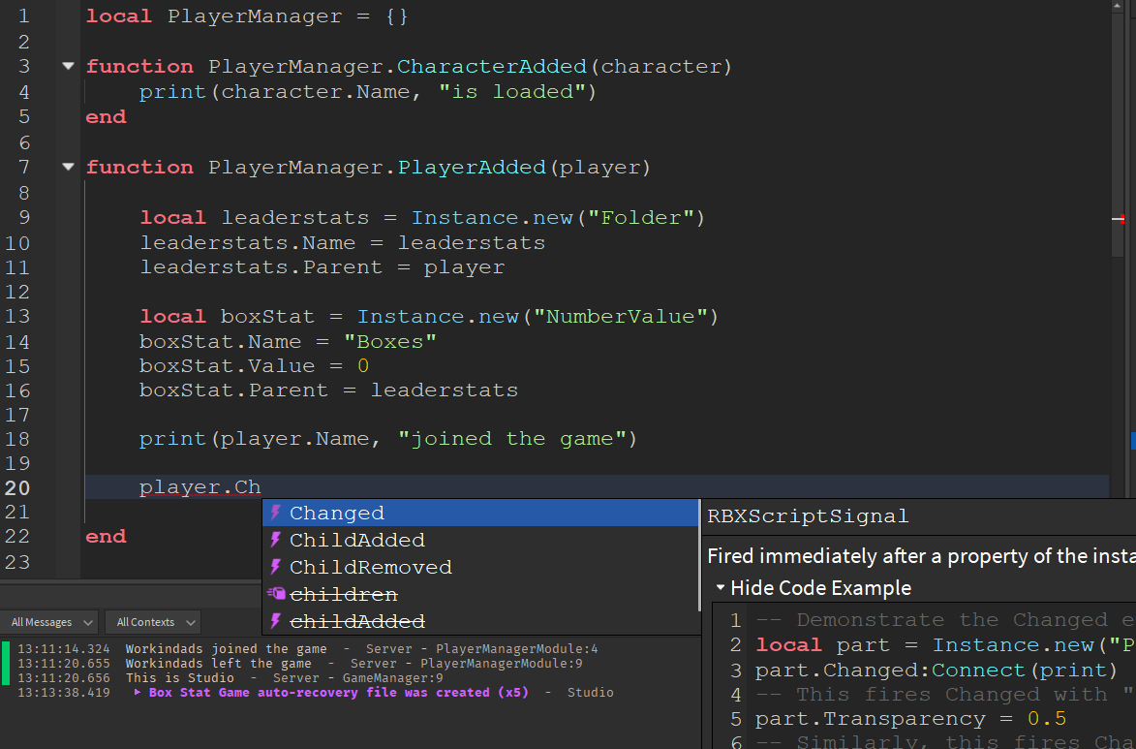
Task: Open the All Contexts filter dropdown
Action: click(x=152, y=622)
